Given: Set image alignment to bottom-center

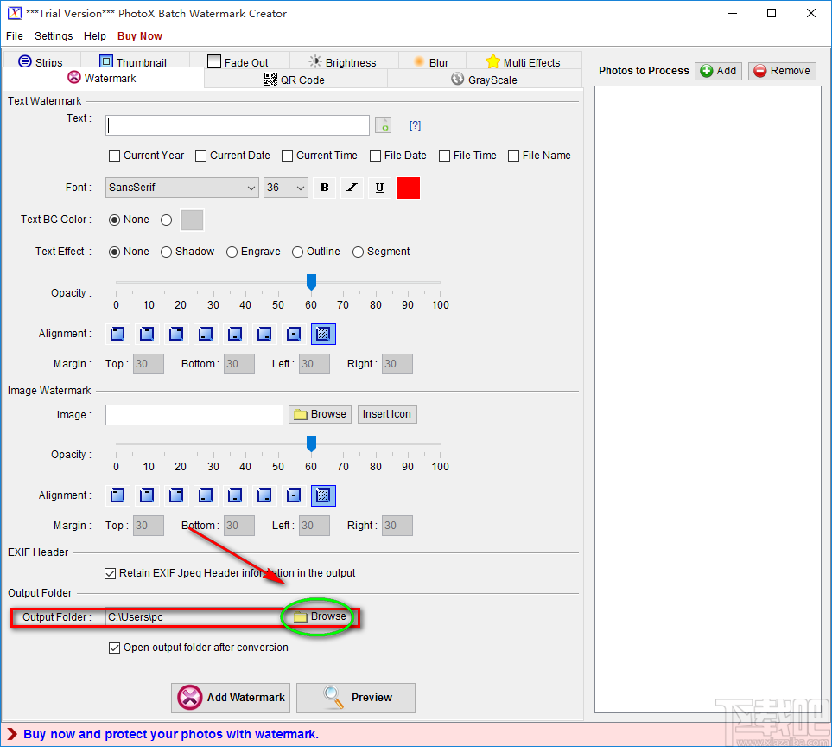Looking at the screenshot, I should coord(234,495).
